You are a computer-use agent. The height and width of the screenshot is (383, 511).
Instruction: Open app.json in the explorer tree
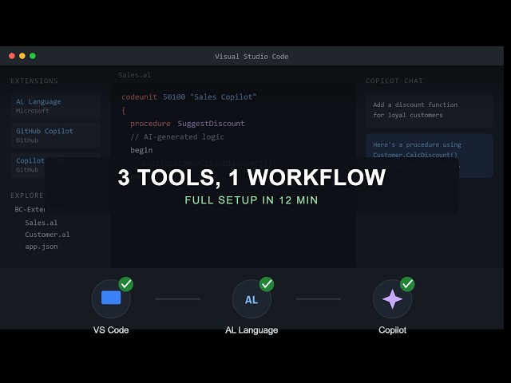click(x=42, y=247)
